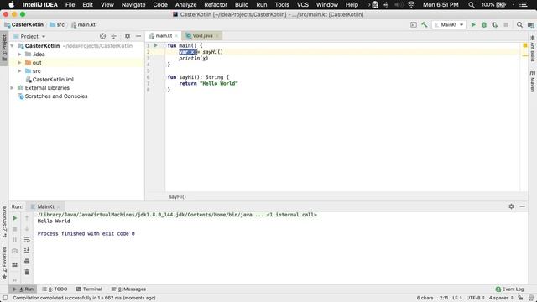Dump threads with the camera icon in Run panel

click(15, 251)
